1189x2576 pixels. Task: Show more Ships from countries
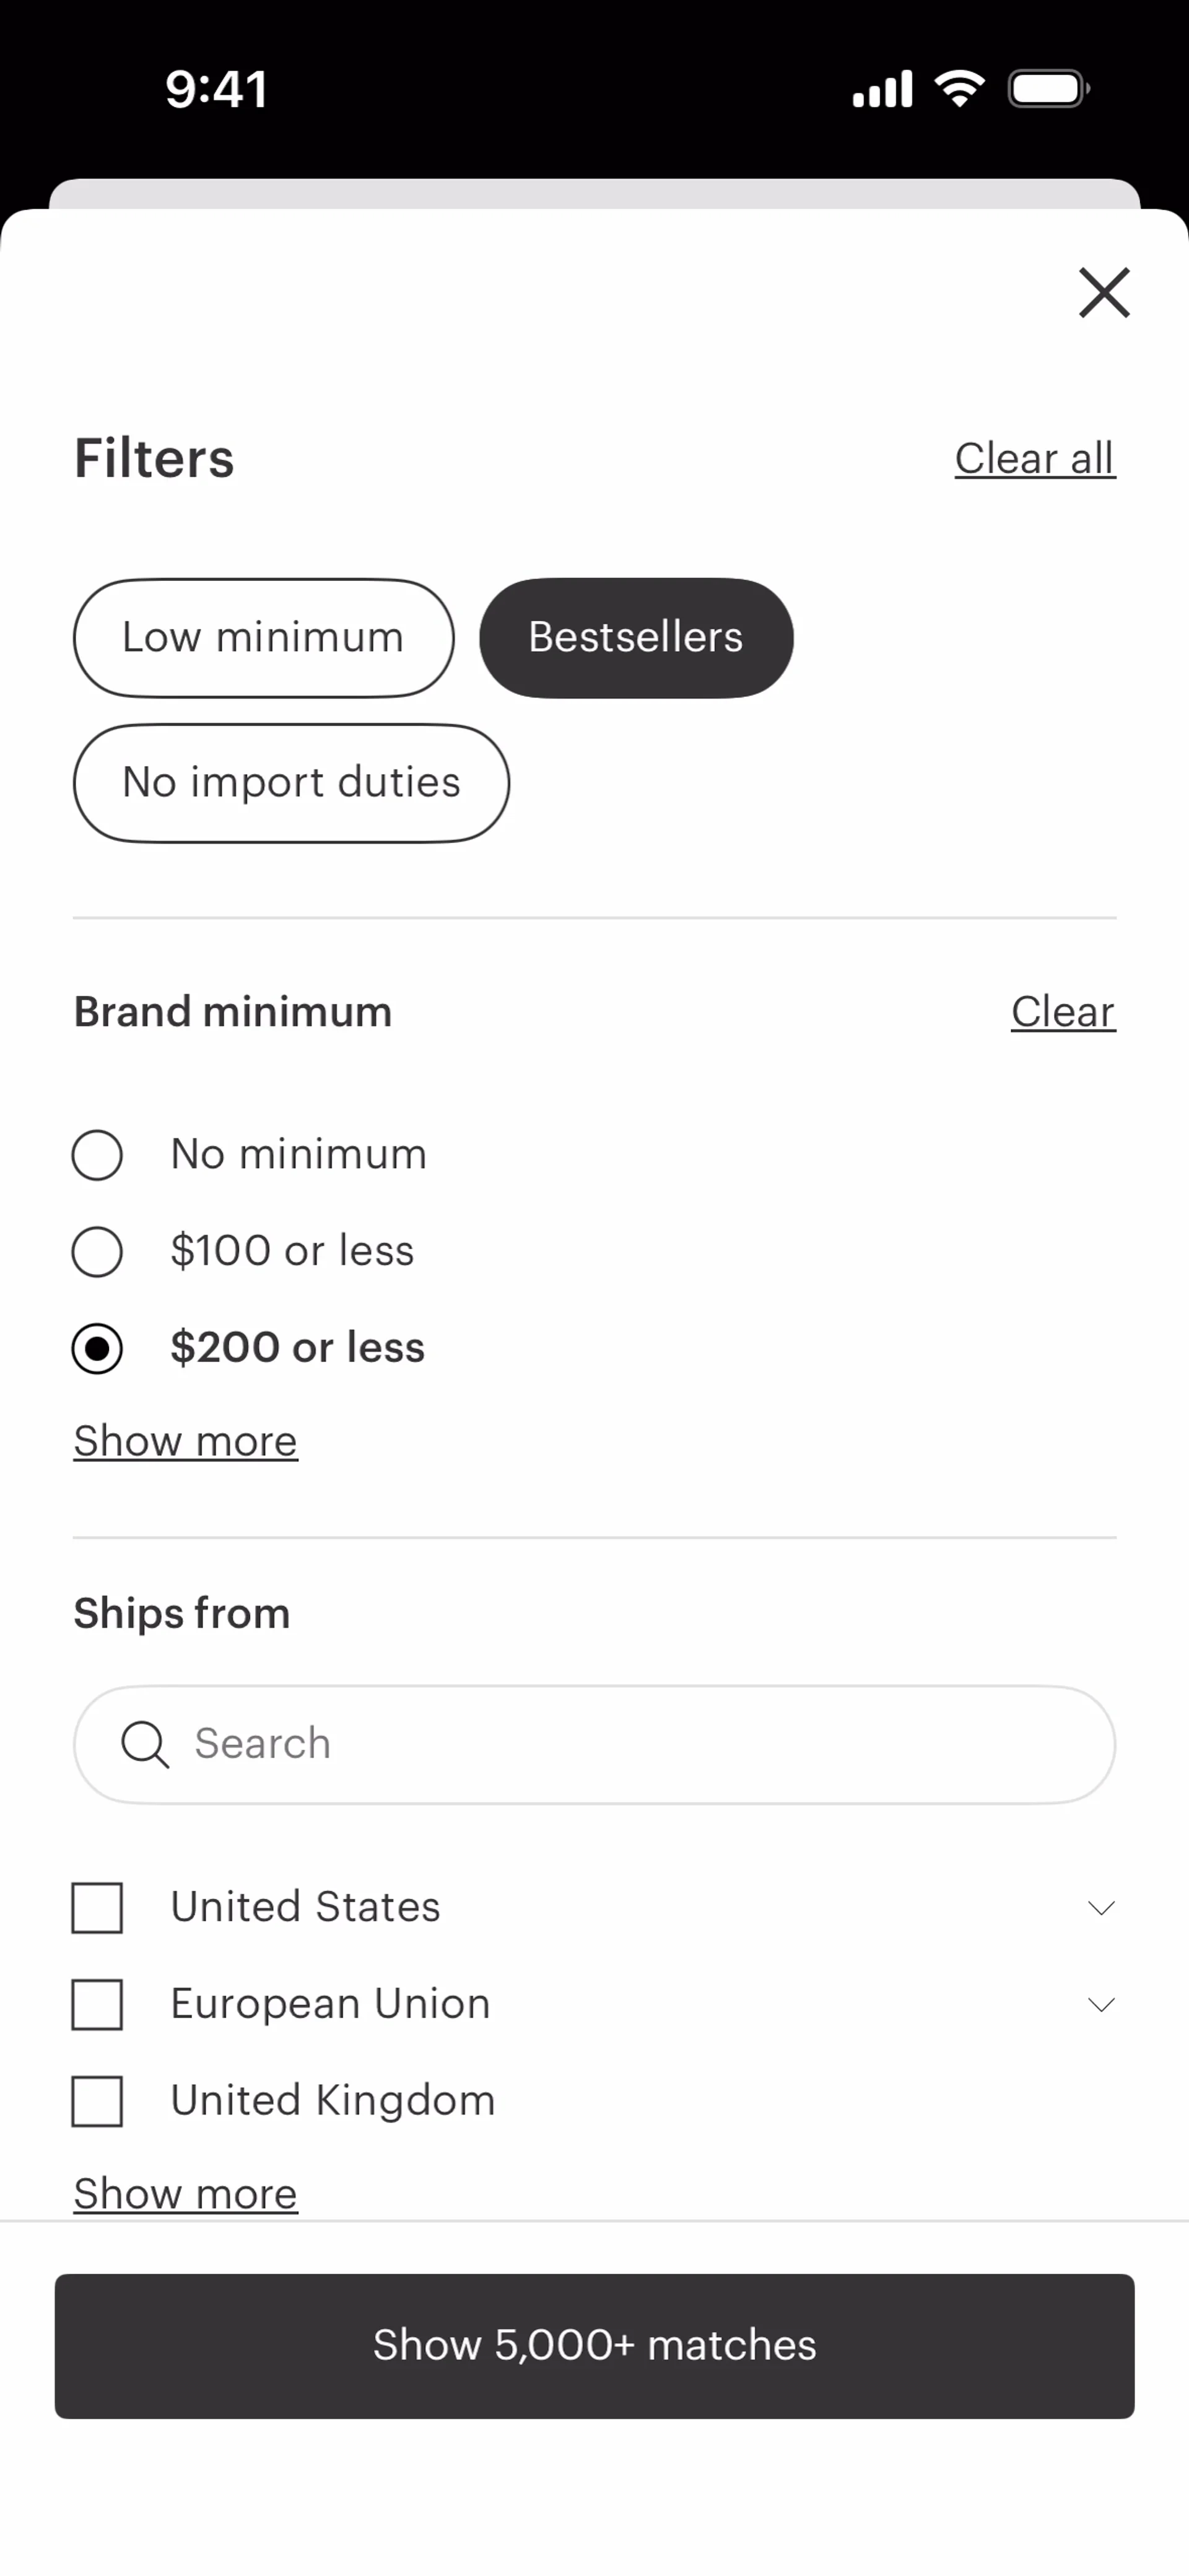[x=185, y=2194]
